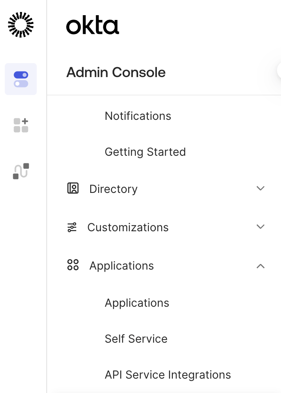Expand the Customizations chevron

261,226
